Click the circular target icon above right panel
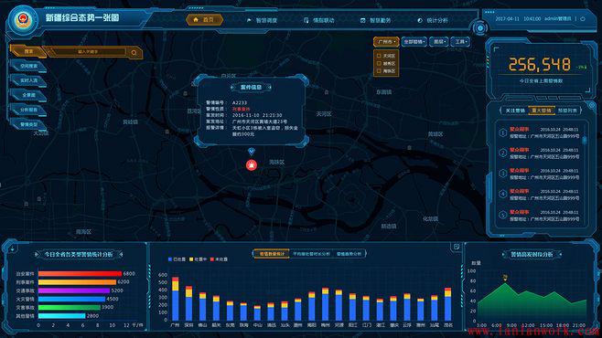 coord(480,28)
